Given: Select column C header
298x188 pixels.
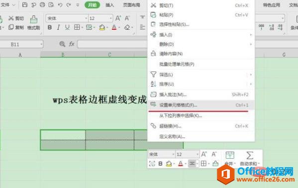Looking at the screenshot, I should [x=109, y=55].
